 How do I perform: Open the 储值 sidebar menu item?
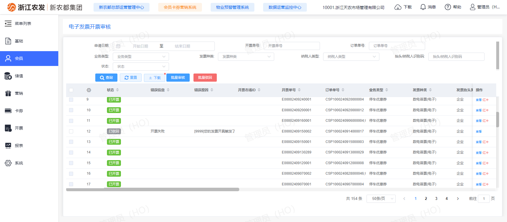pyautogui.click(x=19, y=76)
